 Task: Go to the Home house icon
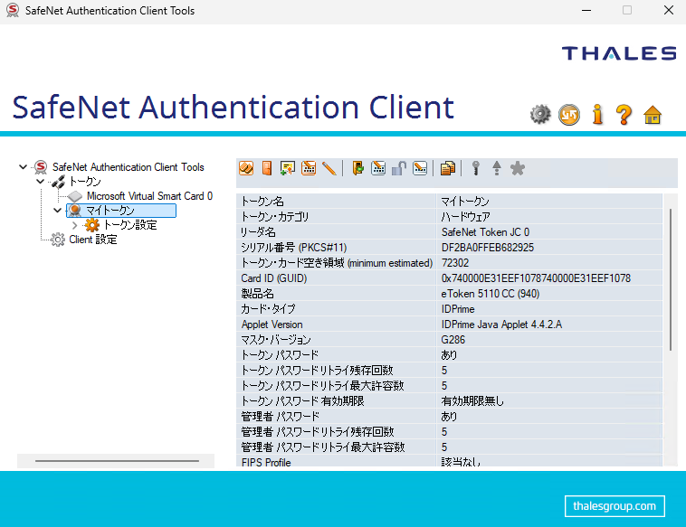coord(653,114)
